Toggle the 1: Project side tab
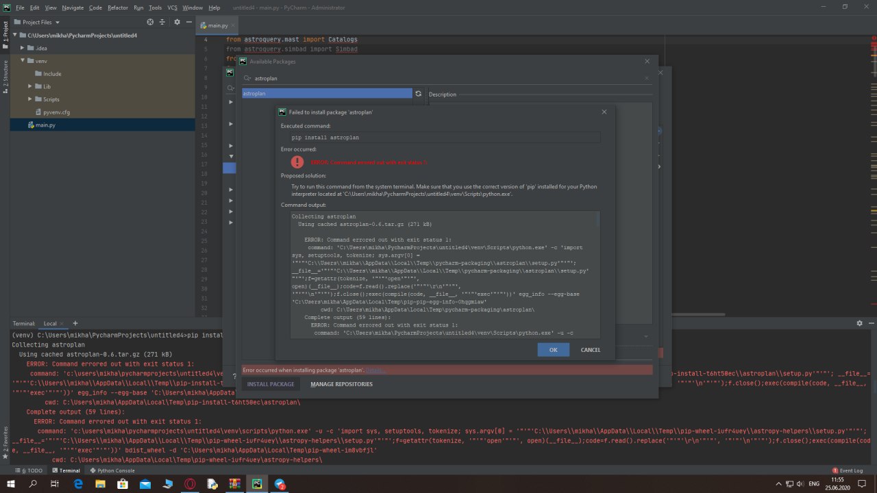Viewport: 877px width, 493px height. point(5,34)
